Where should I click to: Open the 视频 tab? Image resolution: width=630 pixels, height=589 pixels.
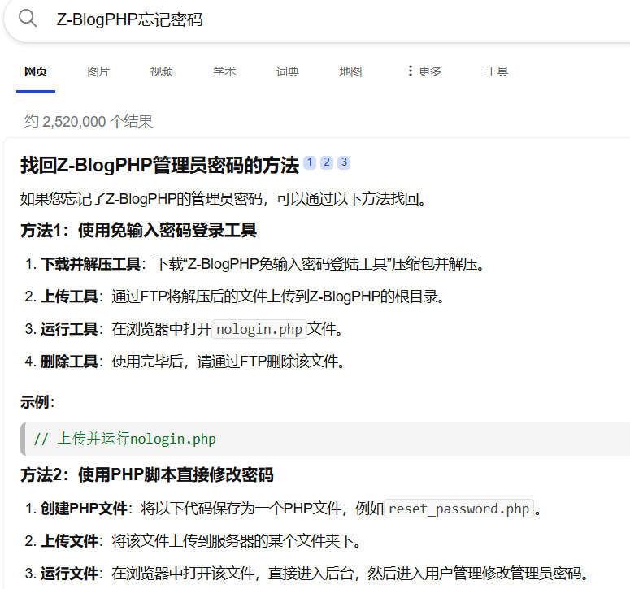(162, 71)
